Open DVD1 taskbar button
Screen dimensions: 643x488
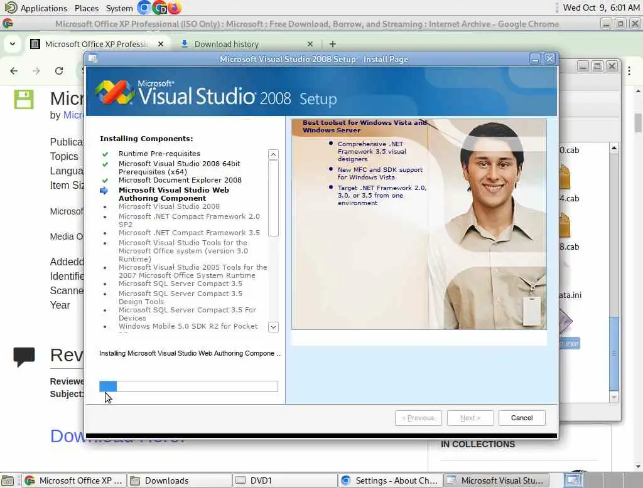pyautogui.click(x=284, y=480)
